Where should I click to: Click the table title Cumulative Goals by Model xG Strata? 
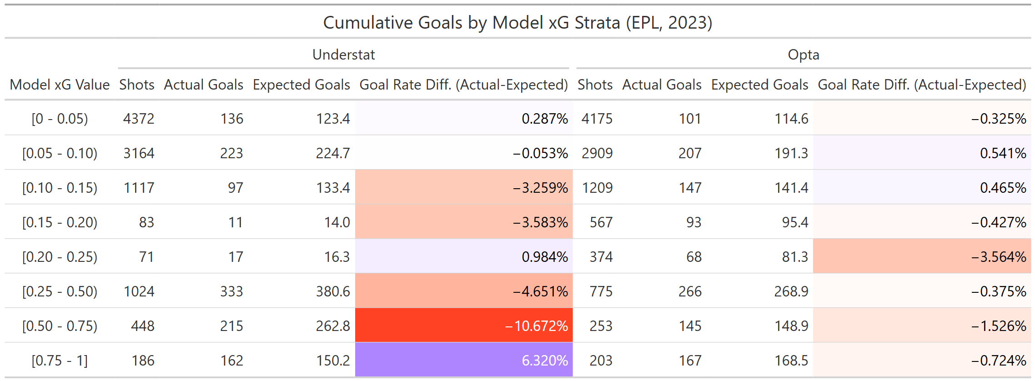pos(517,23)
